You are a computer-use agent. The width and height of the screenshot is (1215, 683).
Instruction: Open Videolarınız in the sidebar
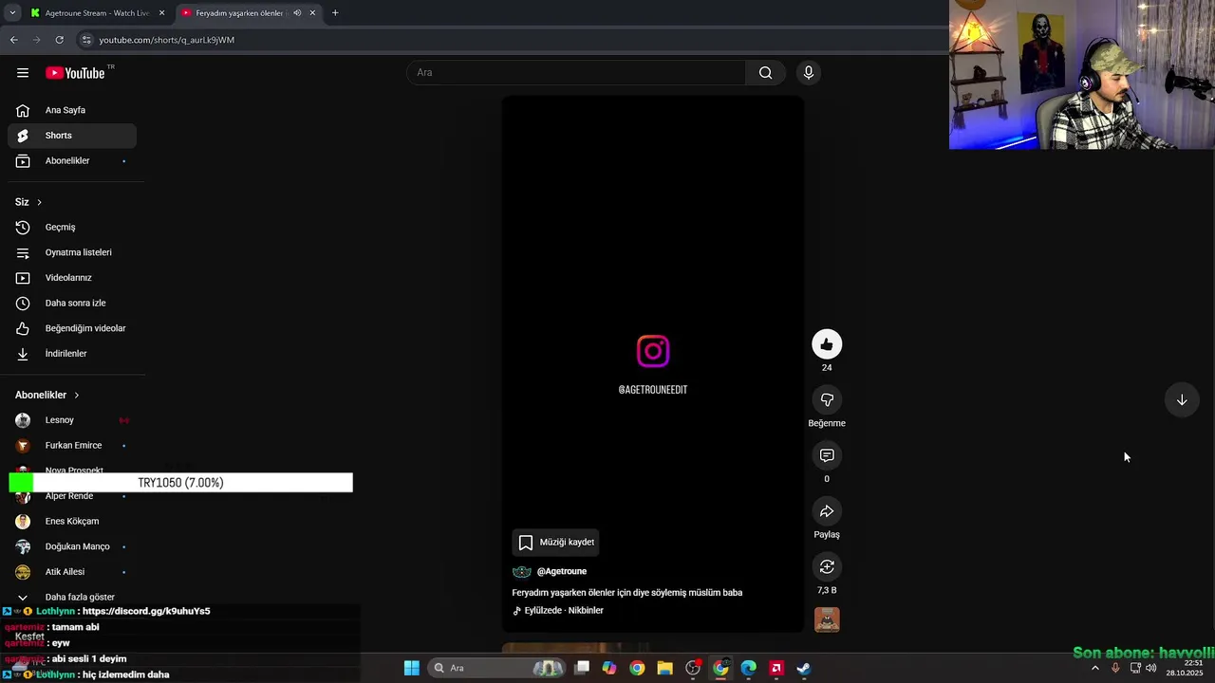click(x=72, y=278)
